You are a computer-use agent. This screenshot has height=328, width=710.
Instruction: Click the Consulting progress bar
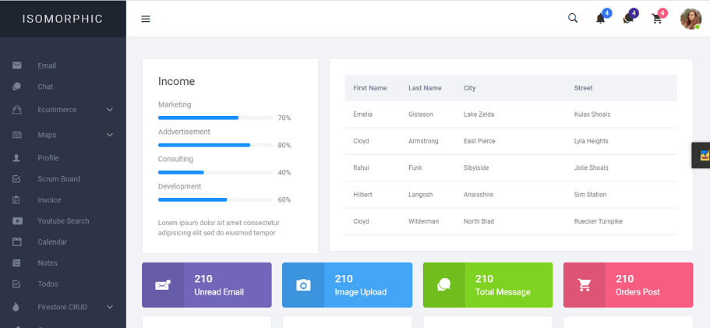215,172
